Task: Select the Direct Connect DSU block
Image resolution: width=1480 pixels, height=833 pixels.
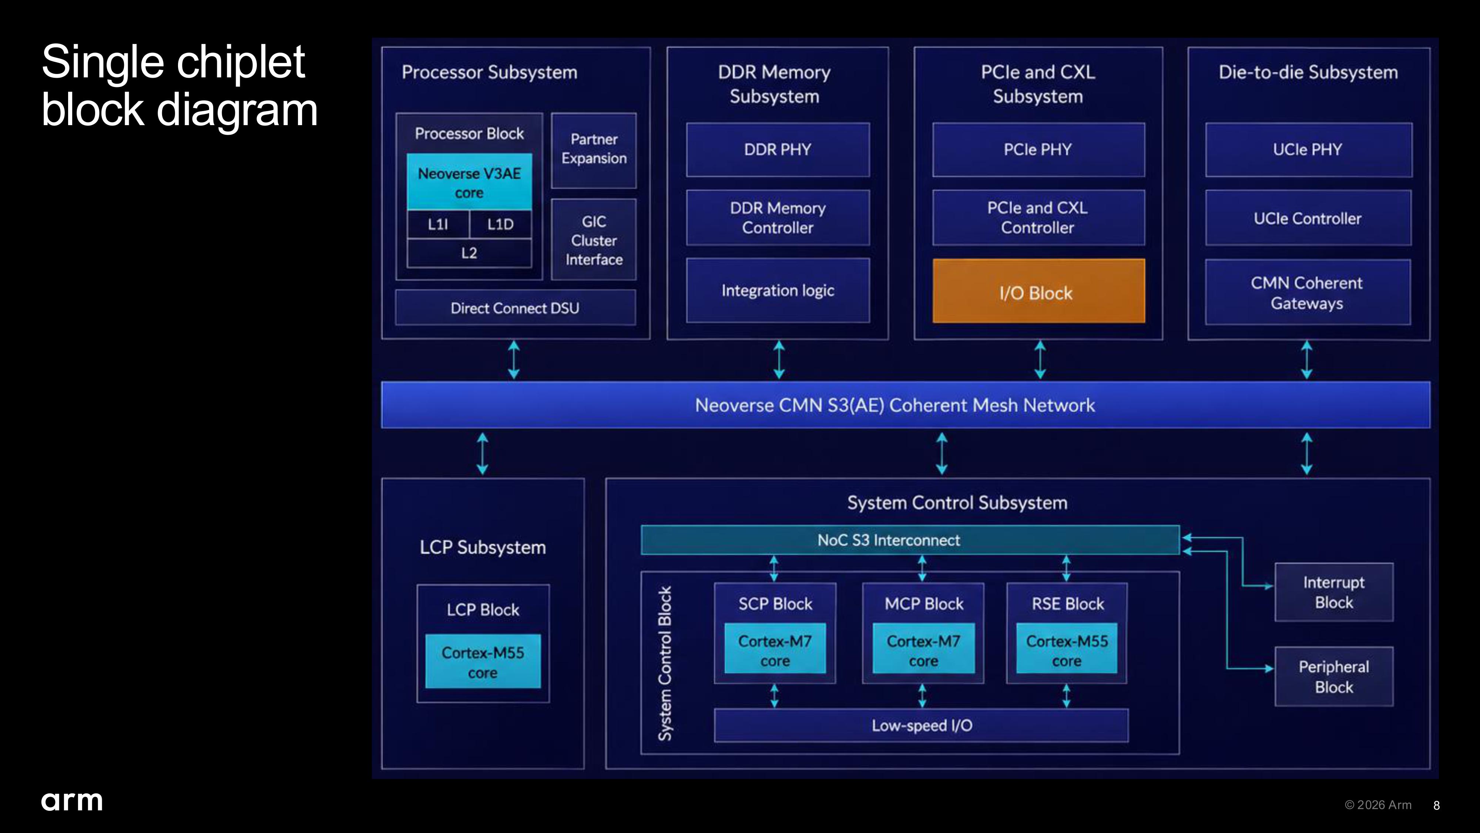Action: 516,308
